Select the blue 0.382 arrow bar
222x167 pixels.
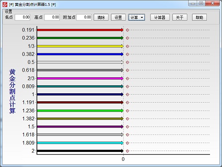[x=80, y=54]
